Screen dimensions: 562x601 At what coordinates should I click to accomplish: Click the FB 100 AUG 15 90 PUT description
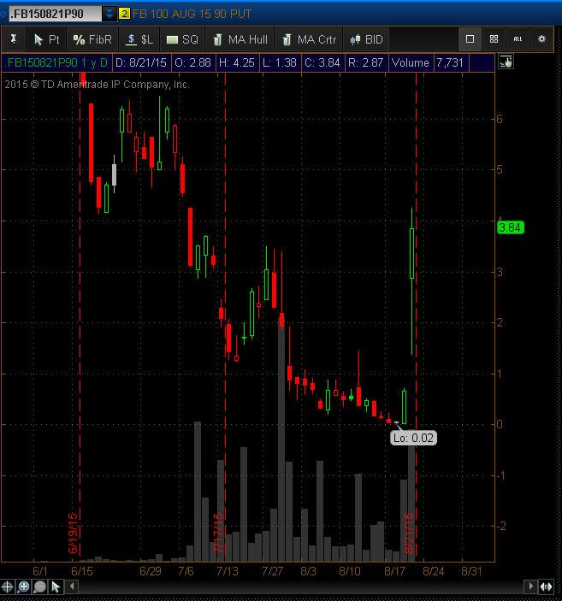click(x=192, y=15)
